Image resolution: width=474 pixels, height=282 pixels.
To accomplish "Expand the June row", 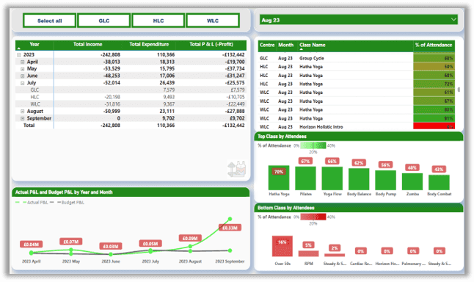I will click(x=22, y=76).
